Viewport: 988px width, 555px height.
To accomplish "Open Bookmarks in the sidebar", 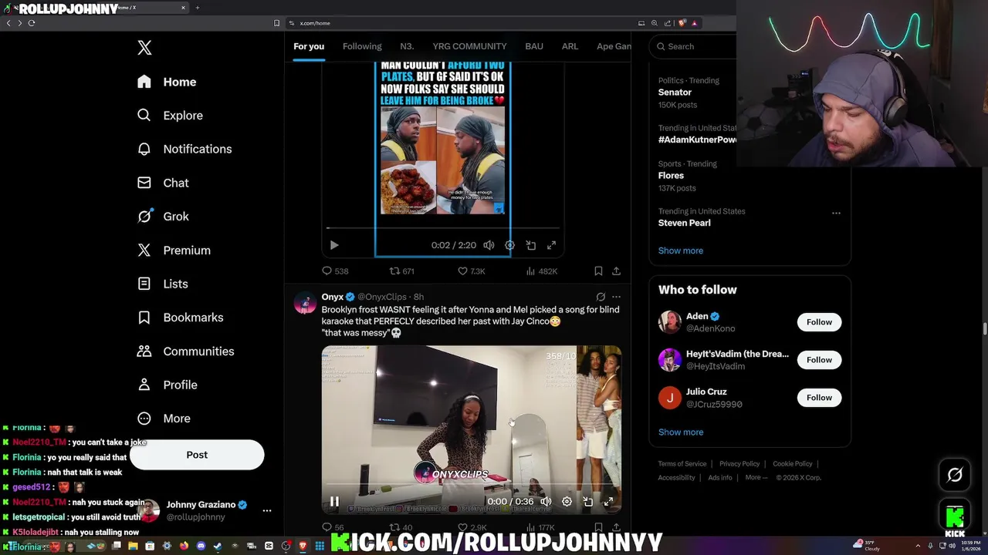I will (180, 318).
